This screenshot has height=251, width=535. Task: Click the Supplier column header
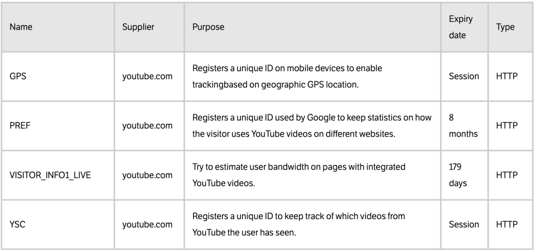coord(138,27)
